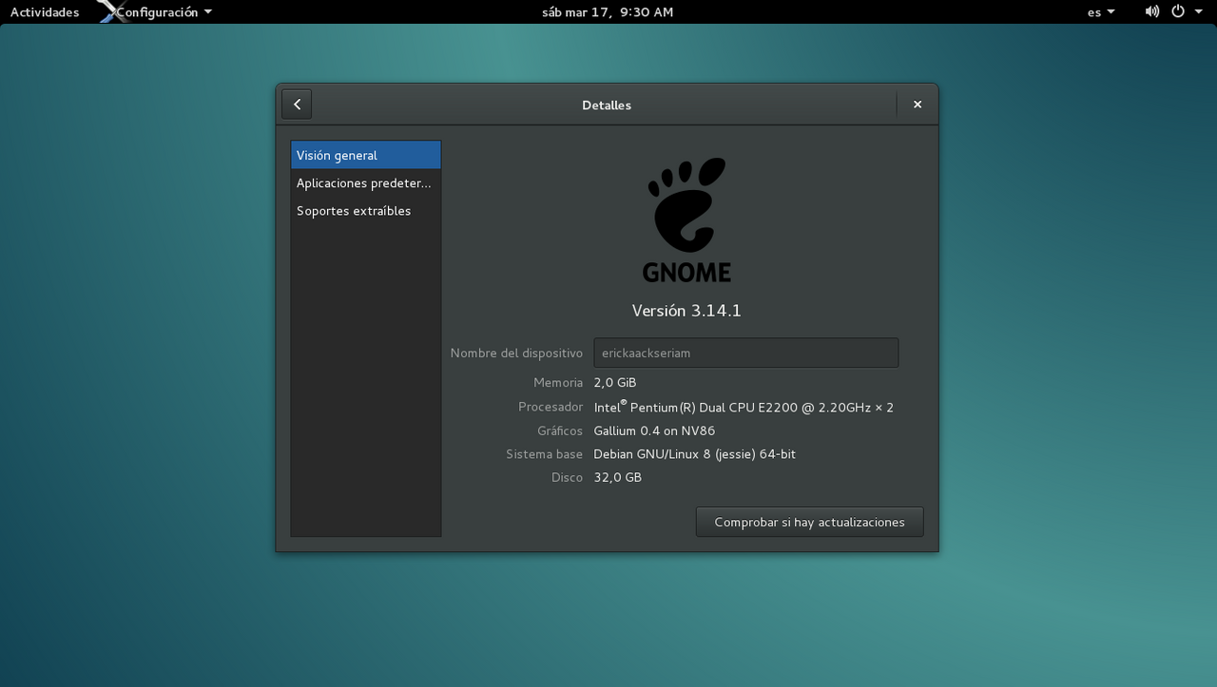Click the GNOME foot logo

(686, 219)
